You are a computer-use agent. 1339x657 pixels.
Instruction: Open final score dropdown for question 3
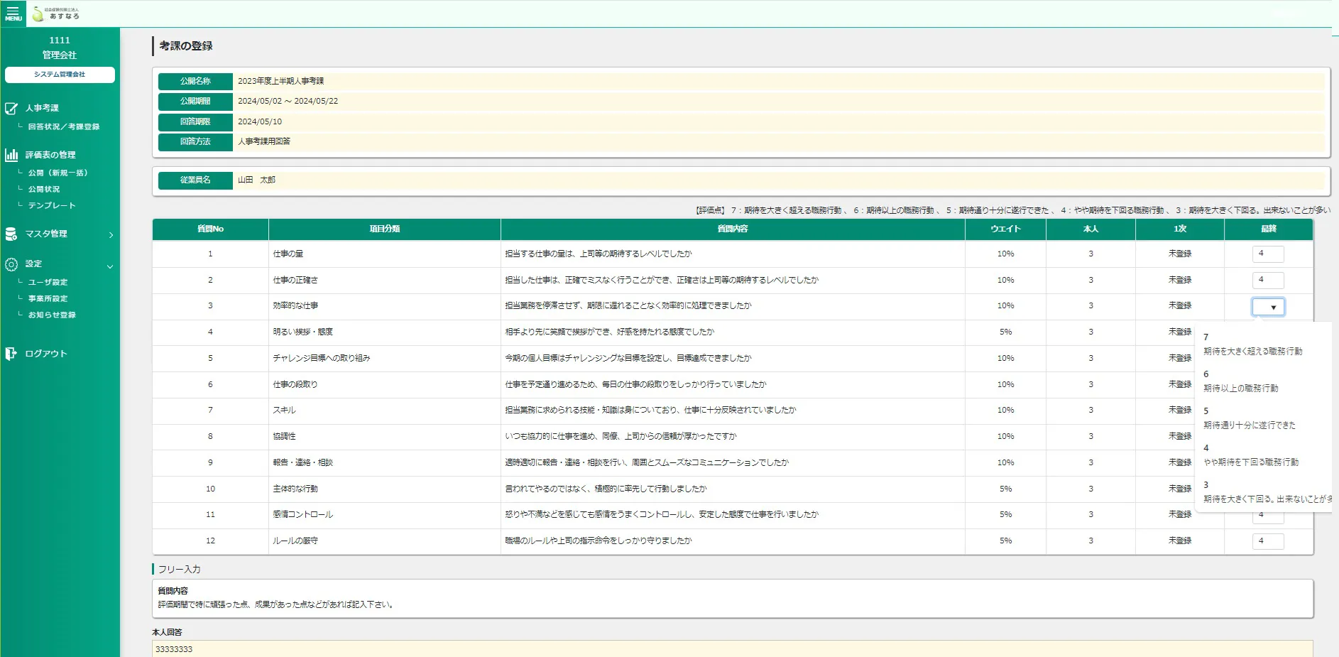pos(1268,307)
